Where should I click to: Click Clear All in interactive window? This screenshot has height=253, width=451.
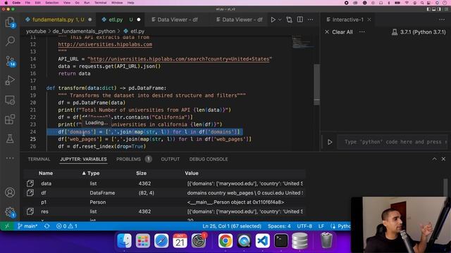tap(339, 32)
